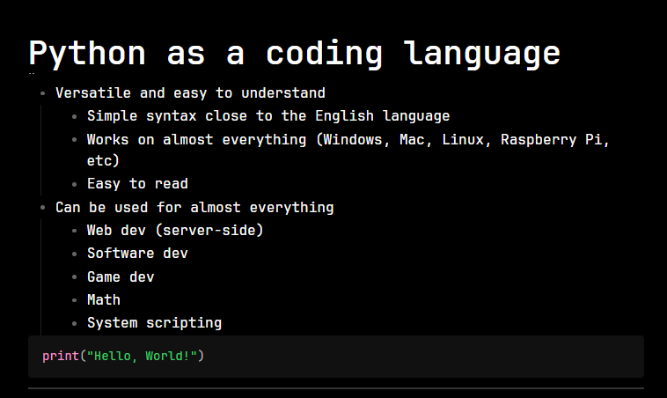Screen dimensions: 667x398
Task: Click the bullet before "Can be used for almost everything"
Action: pos(42,208)
